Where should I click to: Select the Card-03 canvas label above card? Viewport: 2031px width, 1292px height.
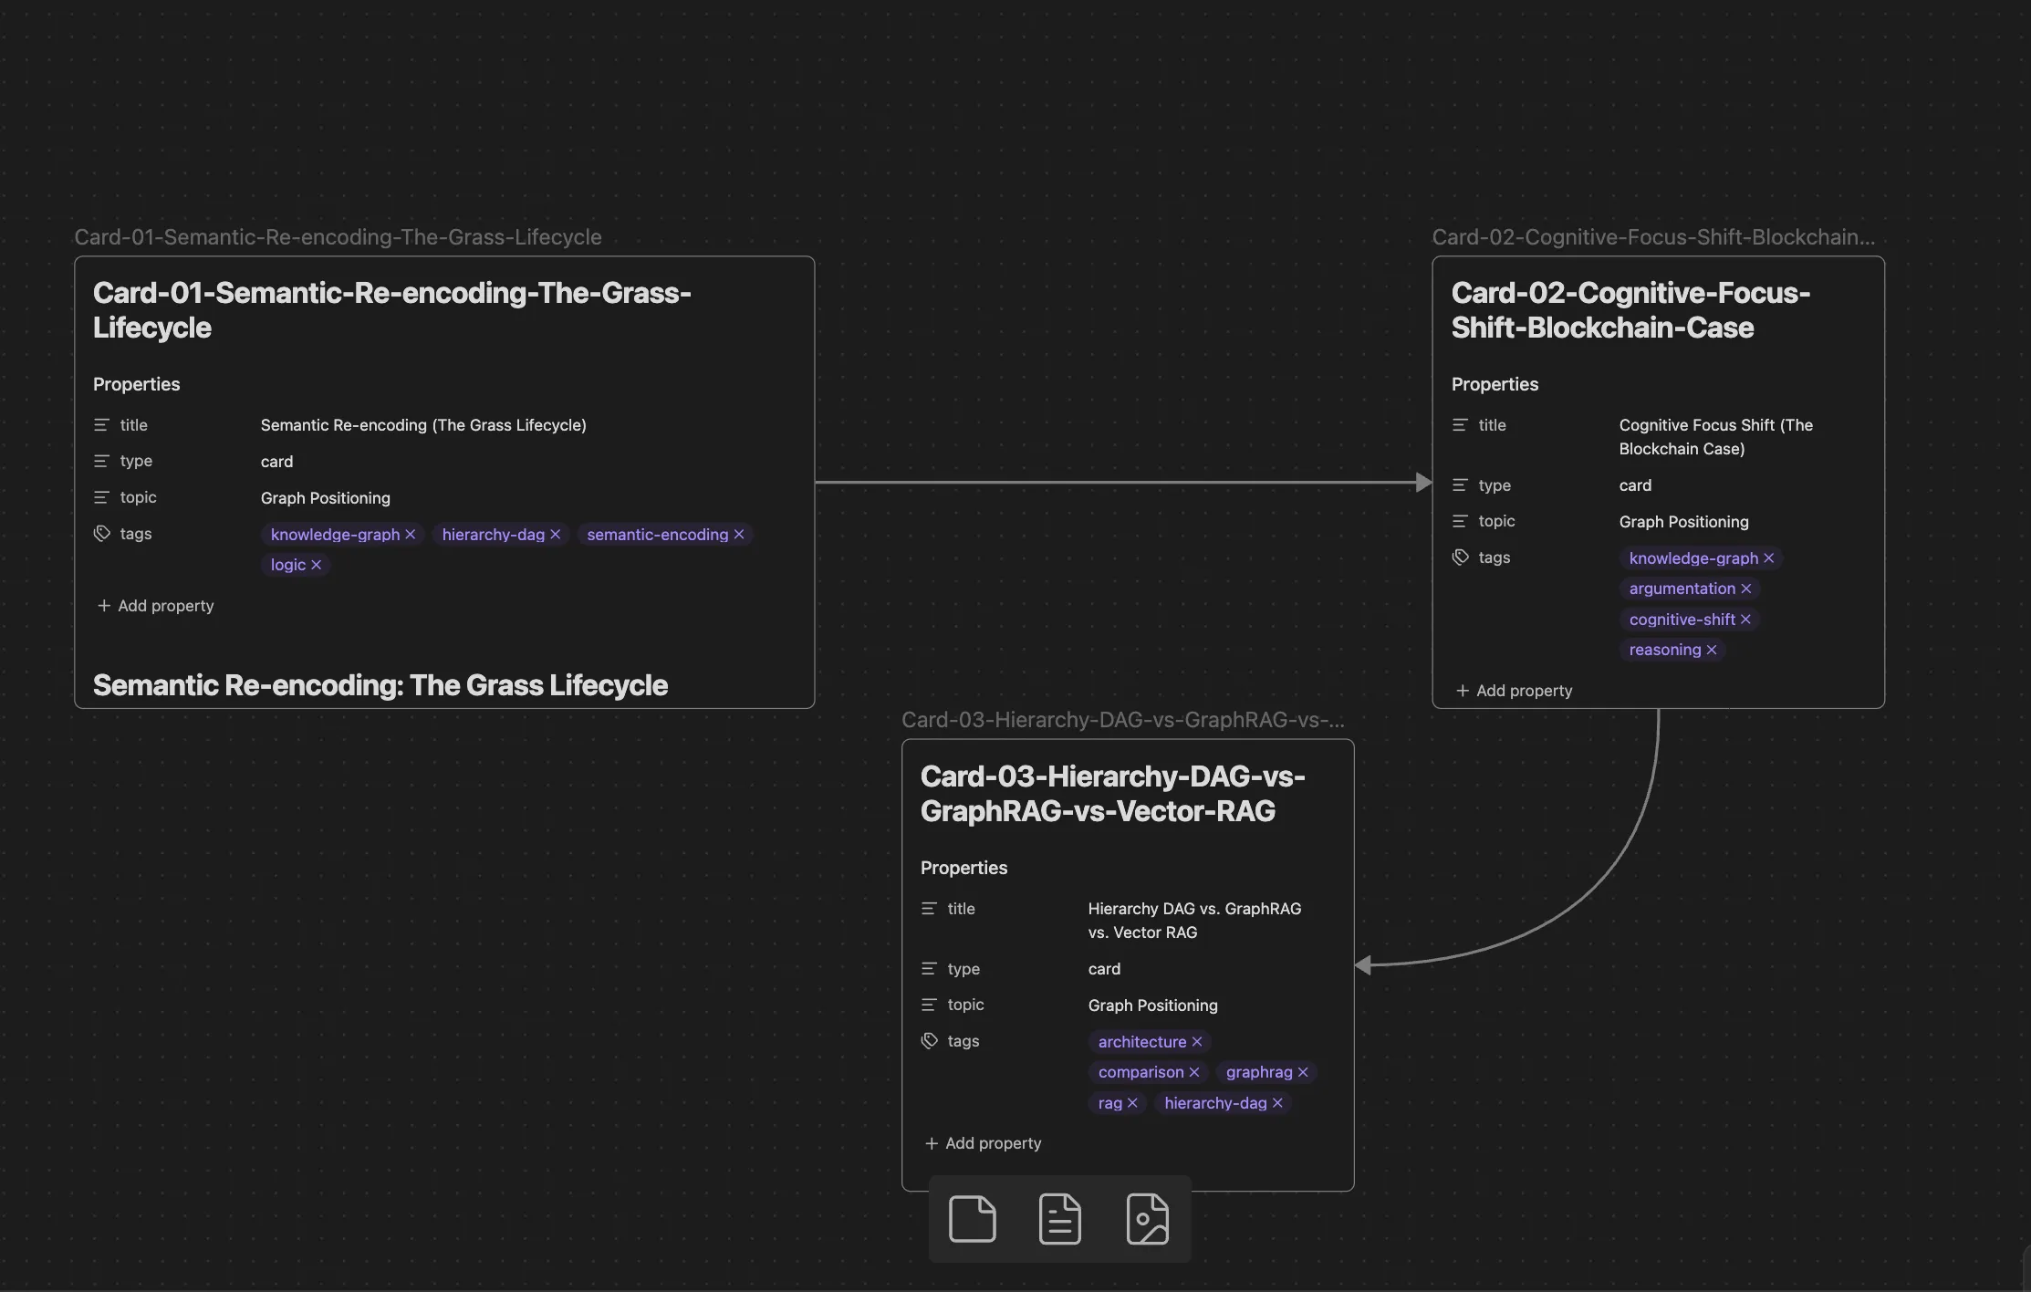[1122, 720]
